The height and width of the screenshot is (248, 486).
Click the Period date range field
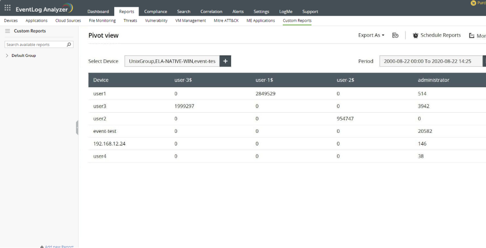(x=430, y=61)
